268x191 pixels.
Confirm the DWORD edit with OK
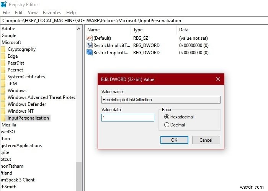pos(174,140)
